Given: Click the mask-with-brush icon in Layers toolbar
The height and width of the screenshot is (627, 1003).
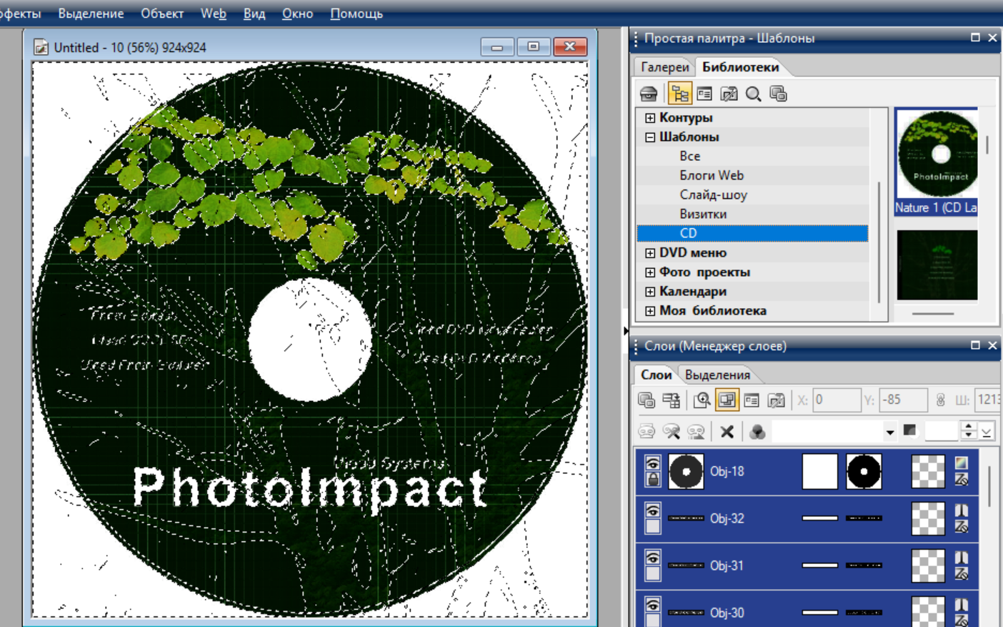Looking at the screenshot, I should (x=671, y=431).
